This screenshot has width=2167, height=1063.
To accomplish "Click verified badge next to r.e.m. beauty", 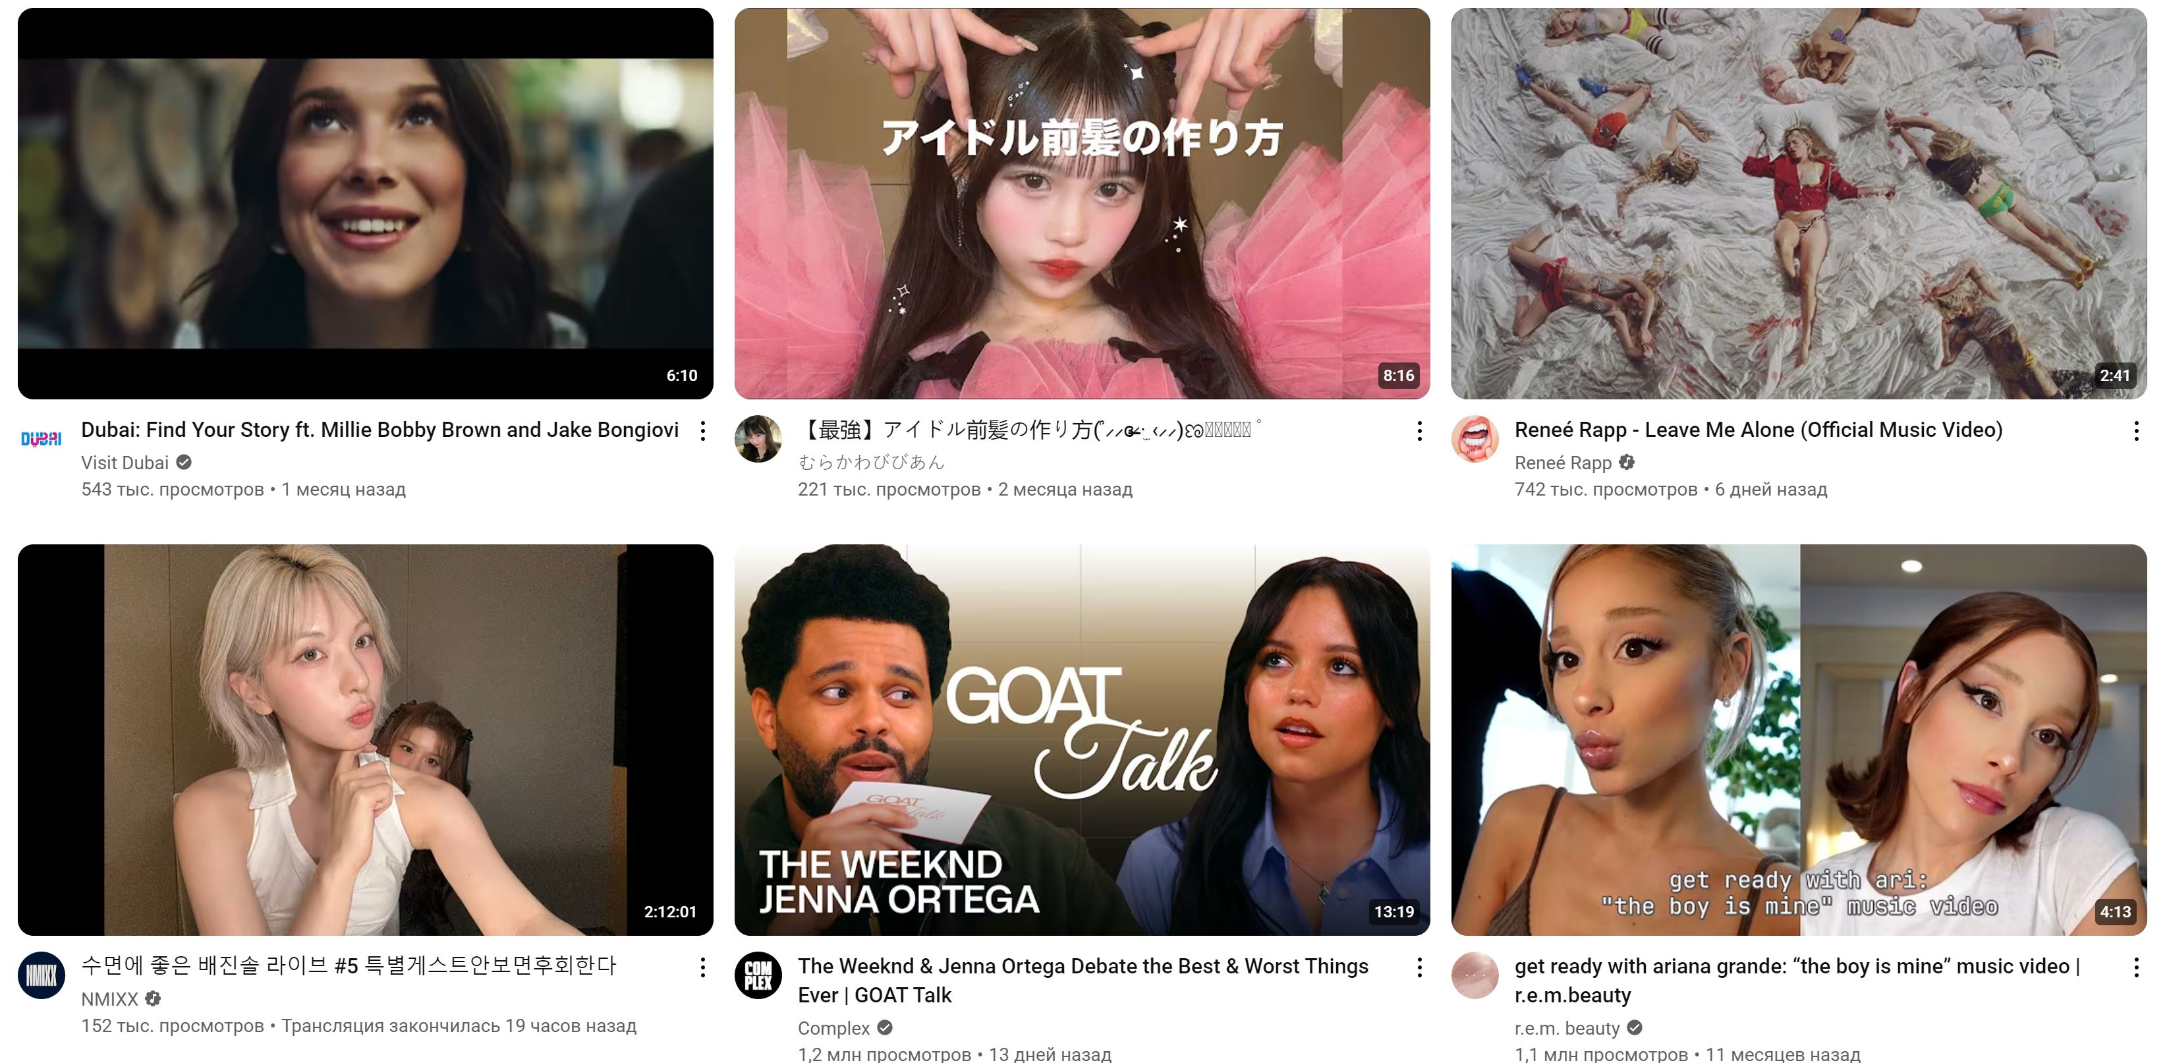I will [x=1635, y=1027].
